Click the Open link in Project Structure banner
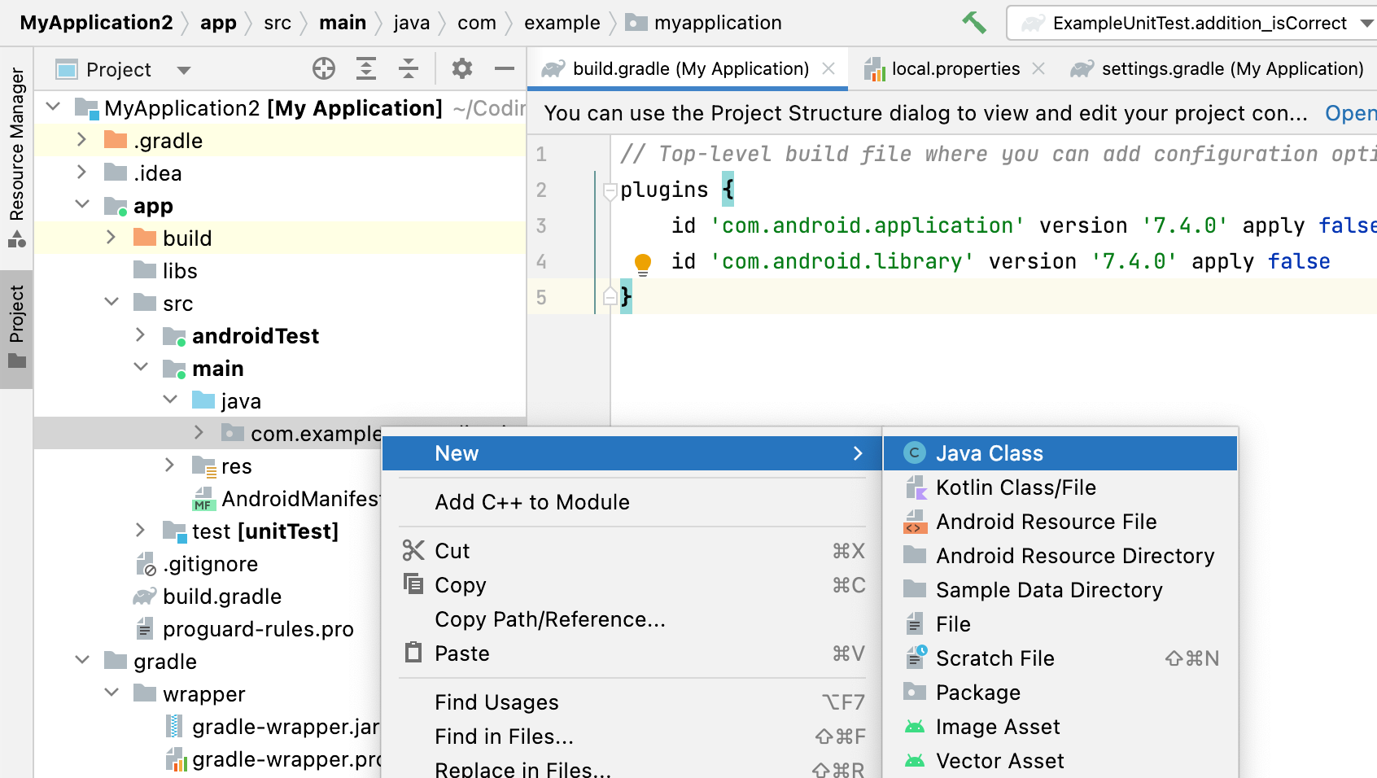Image resolution: width=1377 pixels, height=778 pixels. [1351, 113]
